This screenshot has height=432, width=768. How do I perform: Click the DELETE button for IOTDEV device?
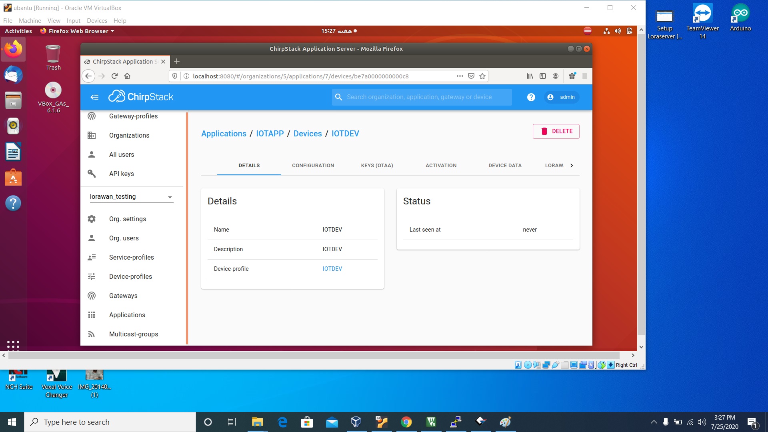[556, 131]
